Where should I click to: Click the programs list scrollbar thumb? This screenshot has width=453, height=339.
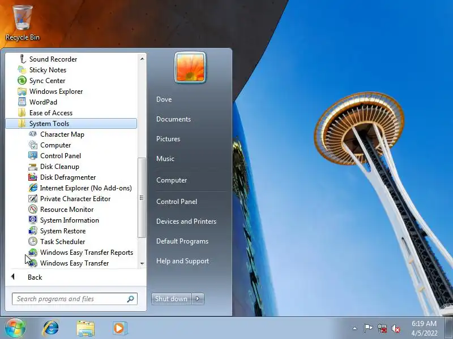pos(142,198)
